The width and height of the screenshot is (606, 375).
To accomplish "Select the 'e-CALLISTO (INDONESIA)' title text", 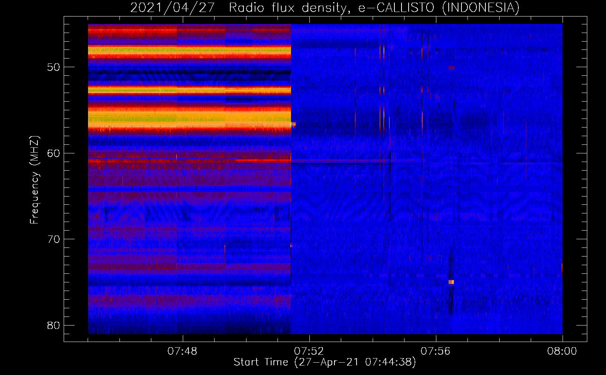I will click(x=439, y=8).
